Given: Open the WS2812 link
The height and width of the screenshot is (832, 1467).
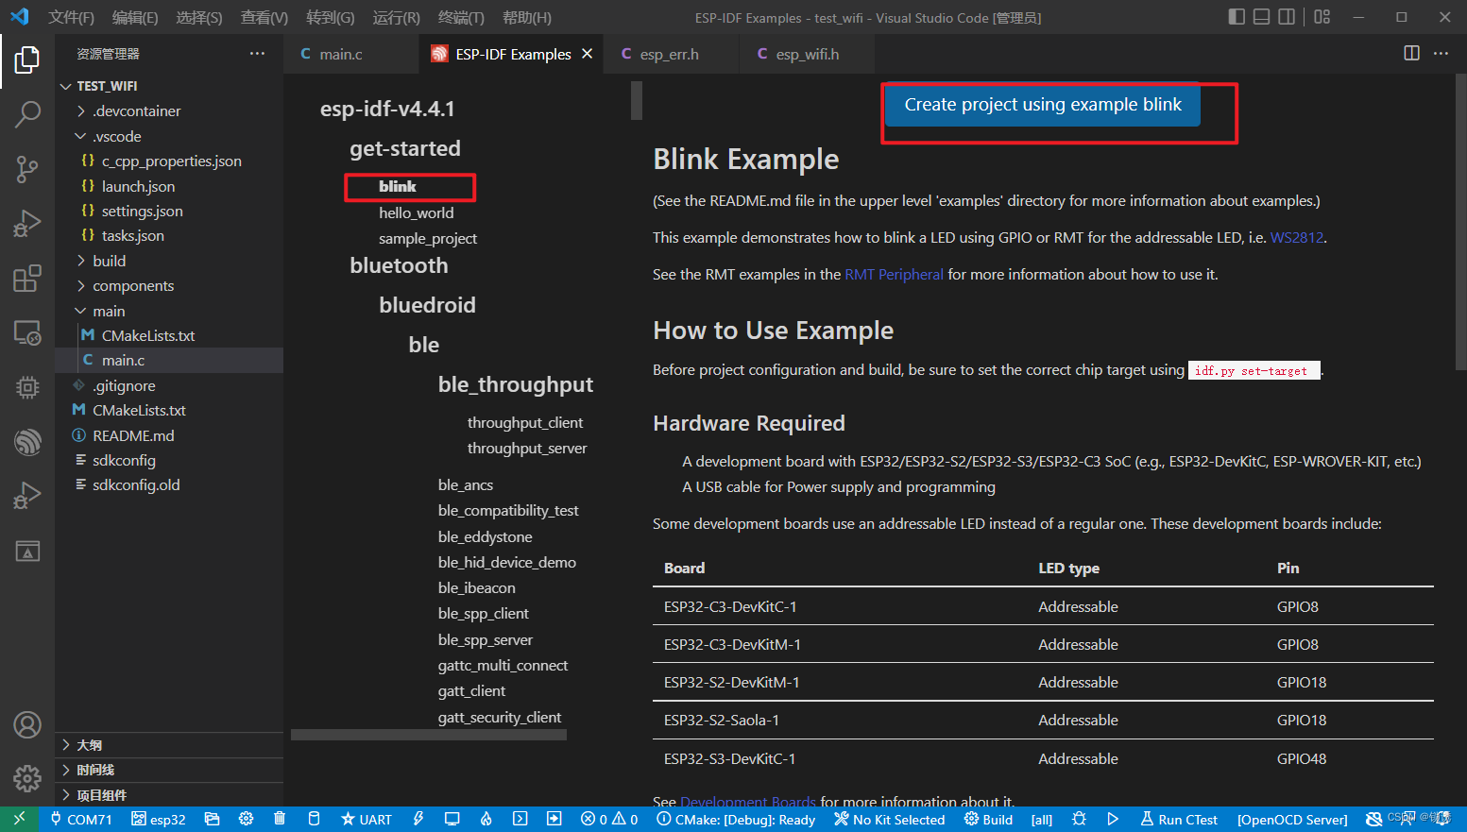Looking at the screenshot, I should coord(1296,238).
